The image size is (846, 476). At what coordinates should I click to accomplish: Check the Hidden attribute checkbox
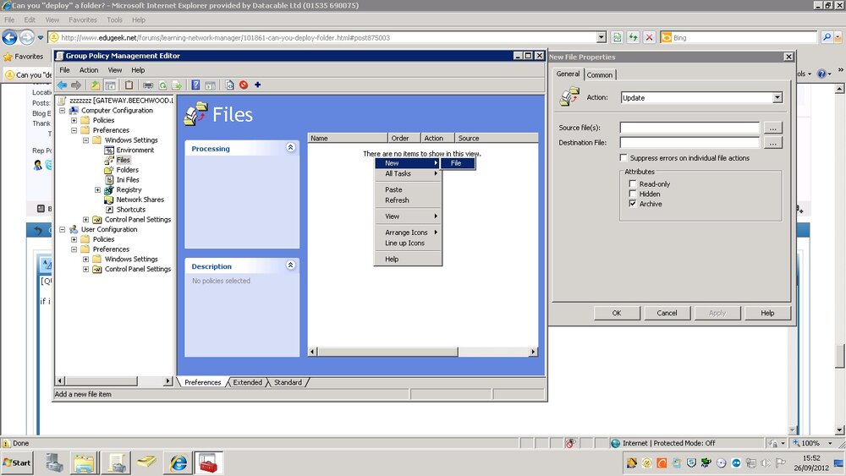click(x=633, y=194)
